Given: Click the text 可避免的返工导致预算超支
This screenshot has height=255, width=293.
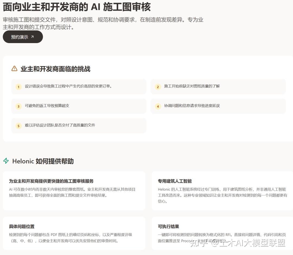Looking at the screenshot, I should pos(47,106).
